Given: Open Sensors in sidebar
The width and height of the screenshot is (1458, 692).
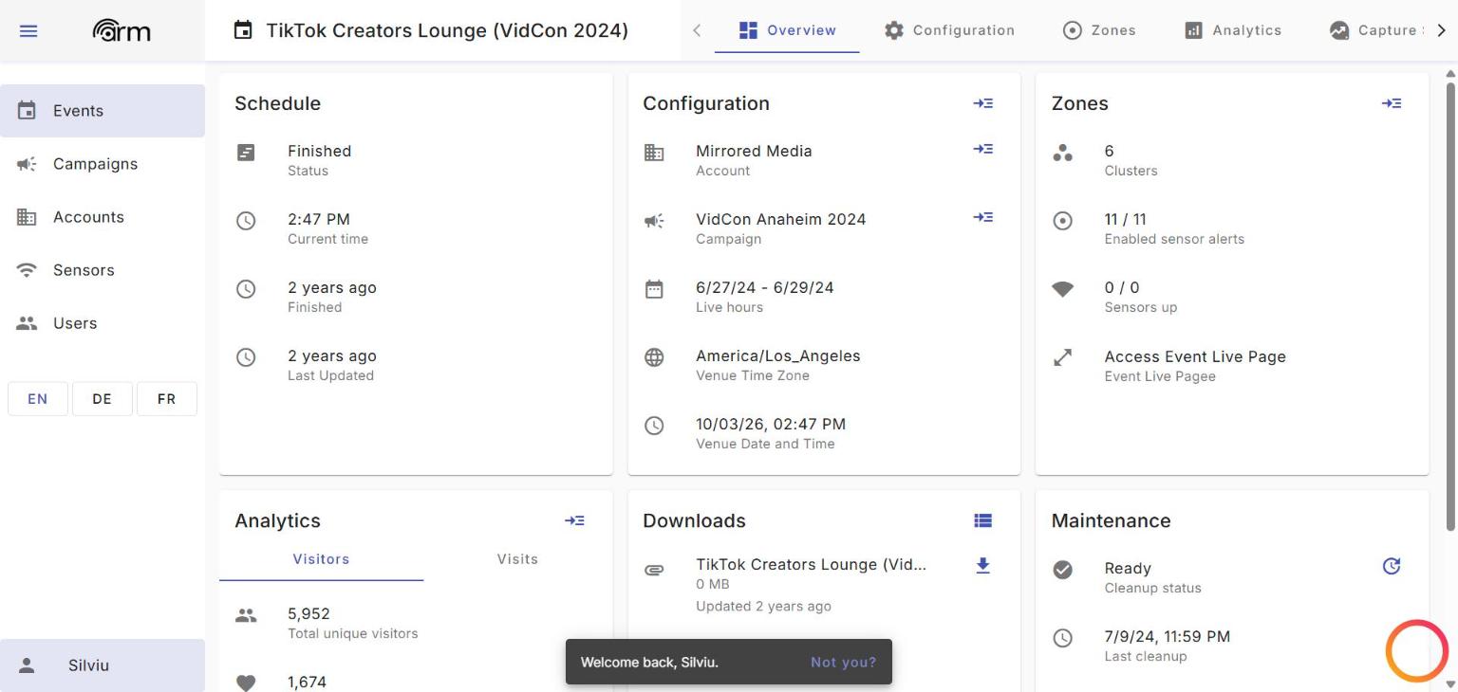Looking at the screenshot, I should pos(103,270).
